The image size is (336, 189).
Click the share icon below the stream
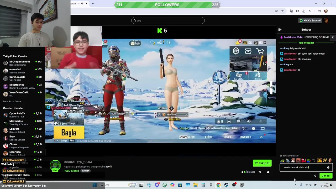(x=260, y=172)
